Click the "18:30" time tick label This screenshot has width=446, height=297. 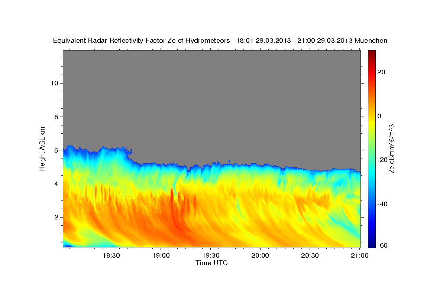[111, 255]
